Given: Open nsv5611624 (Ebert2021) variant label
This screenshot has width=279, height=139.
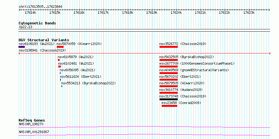Looking at the screenshot, I should tap(81, 77).
